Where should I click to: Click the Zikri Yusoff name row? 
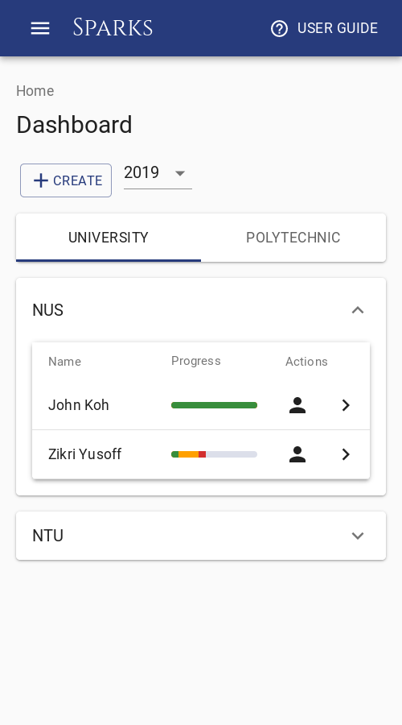click(201, 454)
